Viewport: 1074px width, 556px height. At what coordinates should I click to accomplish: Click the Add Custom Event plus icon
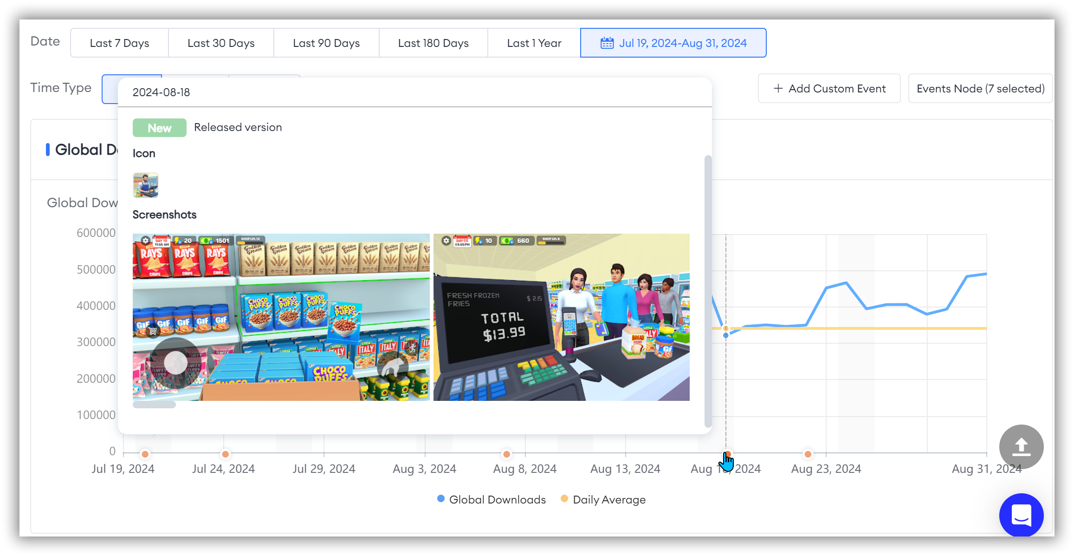[x=778, y=89]
